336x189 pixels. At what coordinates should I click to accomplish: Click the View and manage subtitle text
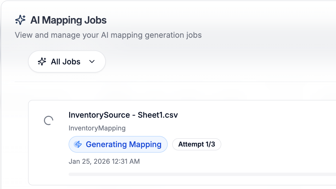click(108, 35)
